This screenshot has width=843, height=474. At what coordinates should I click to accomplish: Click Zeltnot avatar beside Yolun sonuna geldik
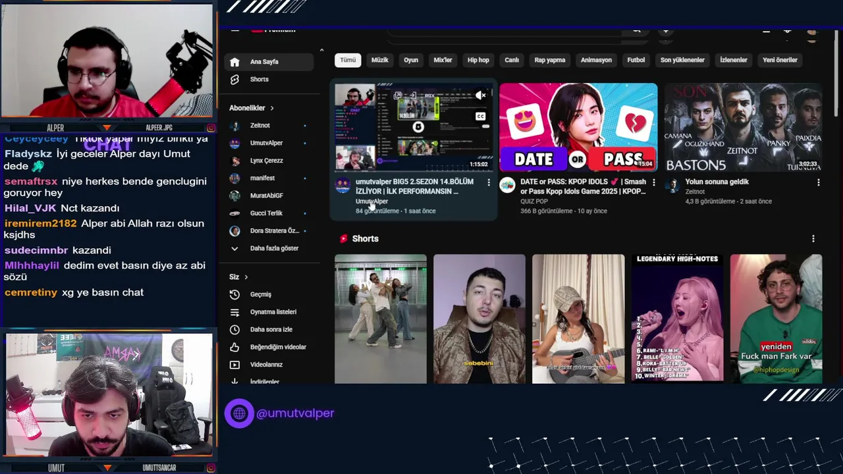coord(672,186)
